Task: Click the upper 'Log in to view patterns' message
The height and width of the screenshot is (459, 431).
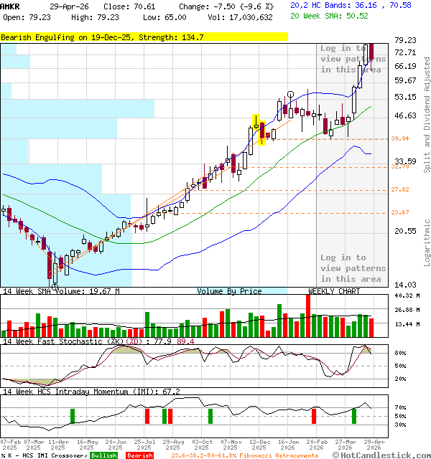Action: pos(352,59)
